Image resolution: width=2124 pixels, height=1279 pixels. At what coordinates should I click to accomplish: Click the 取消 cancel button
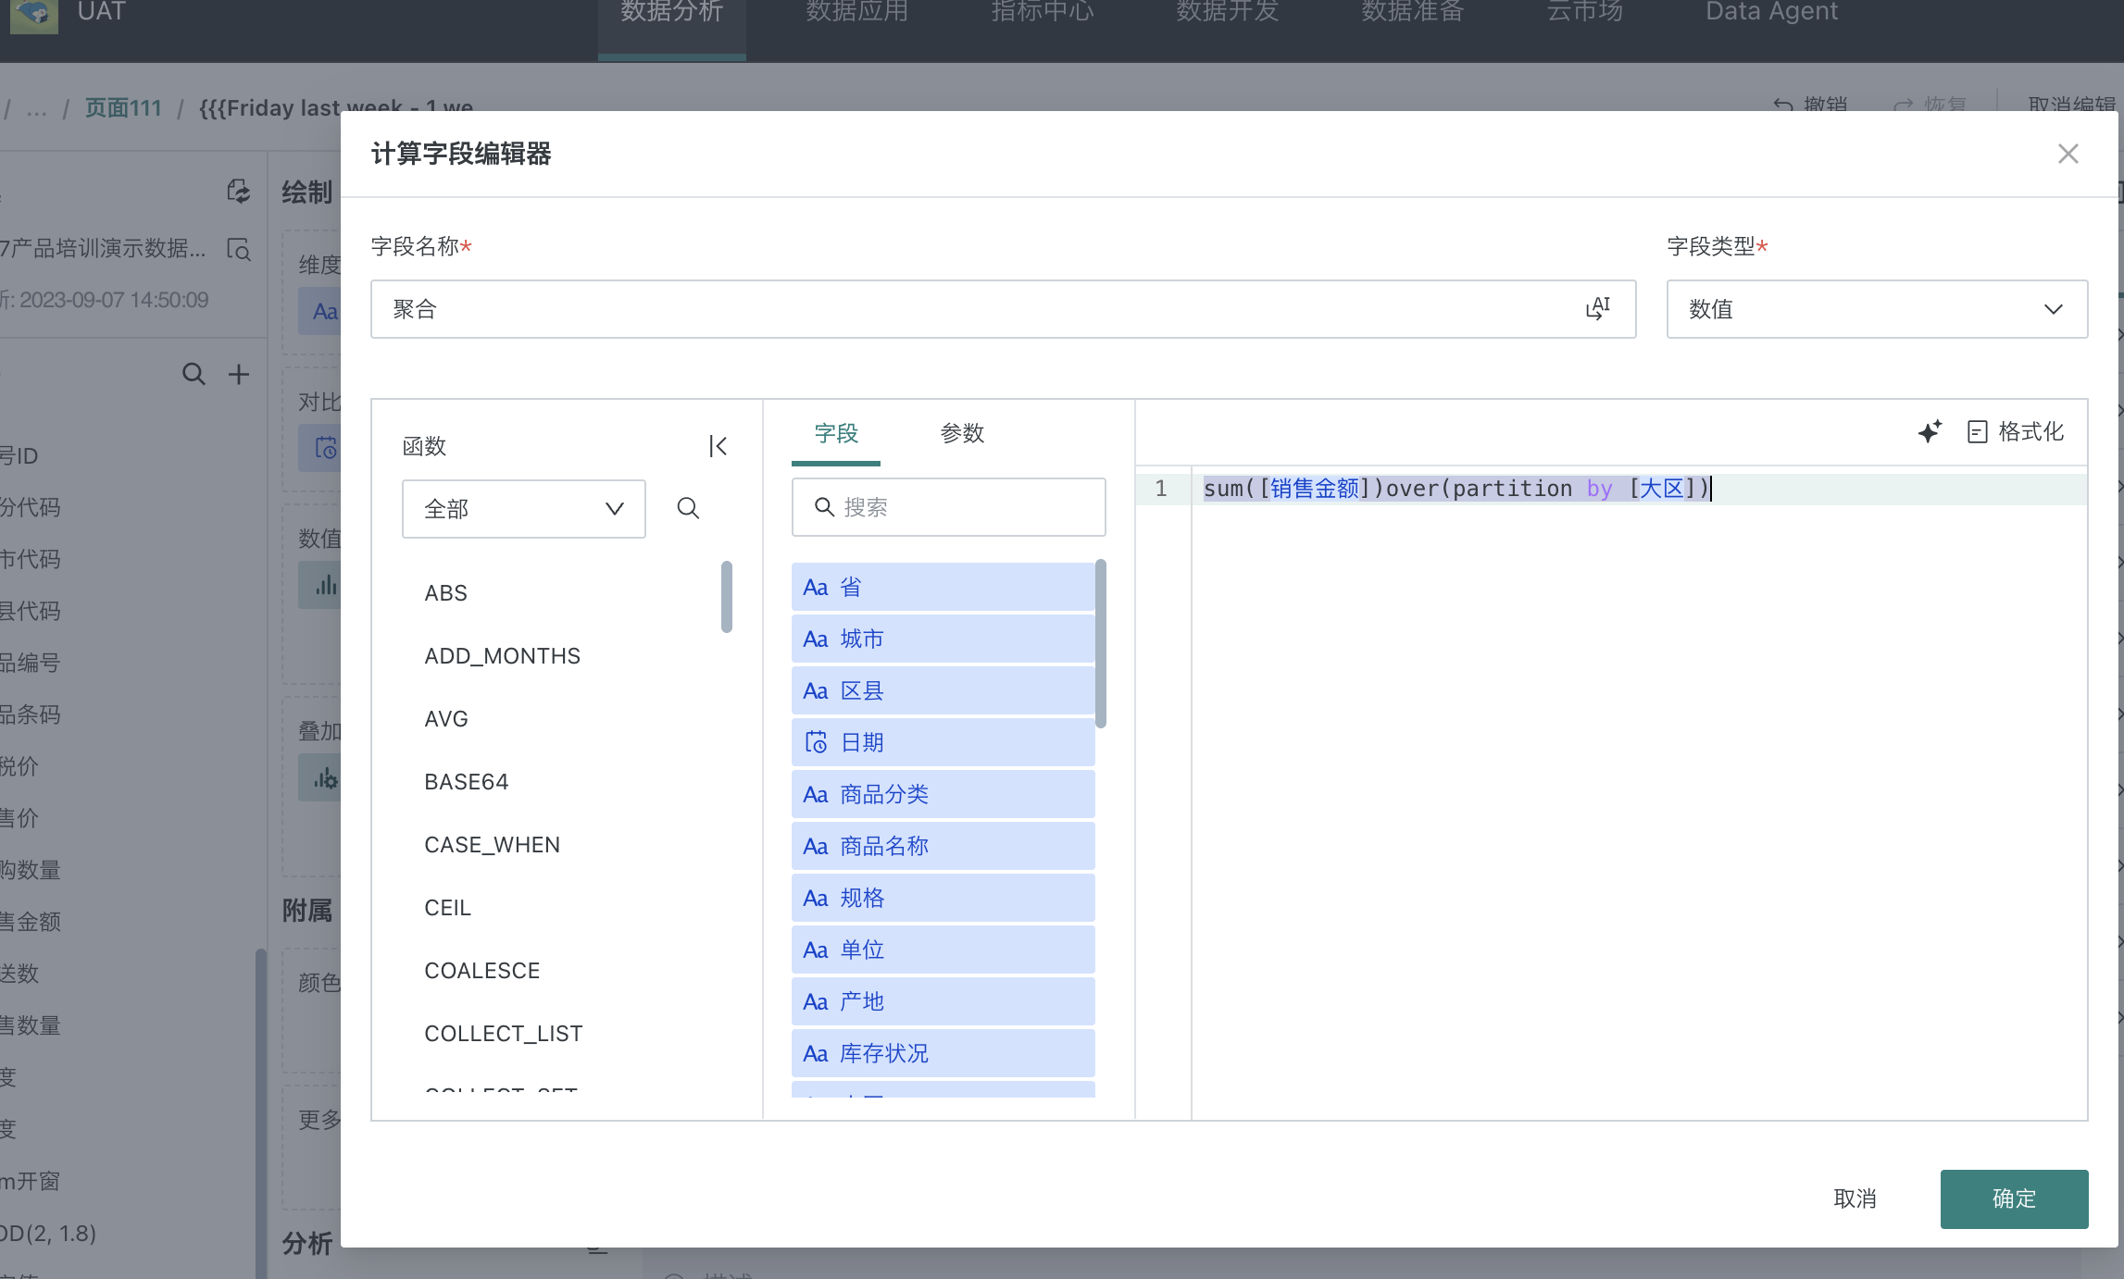(x=1855, y=1199)
